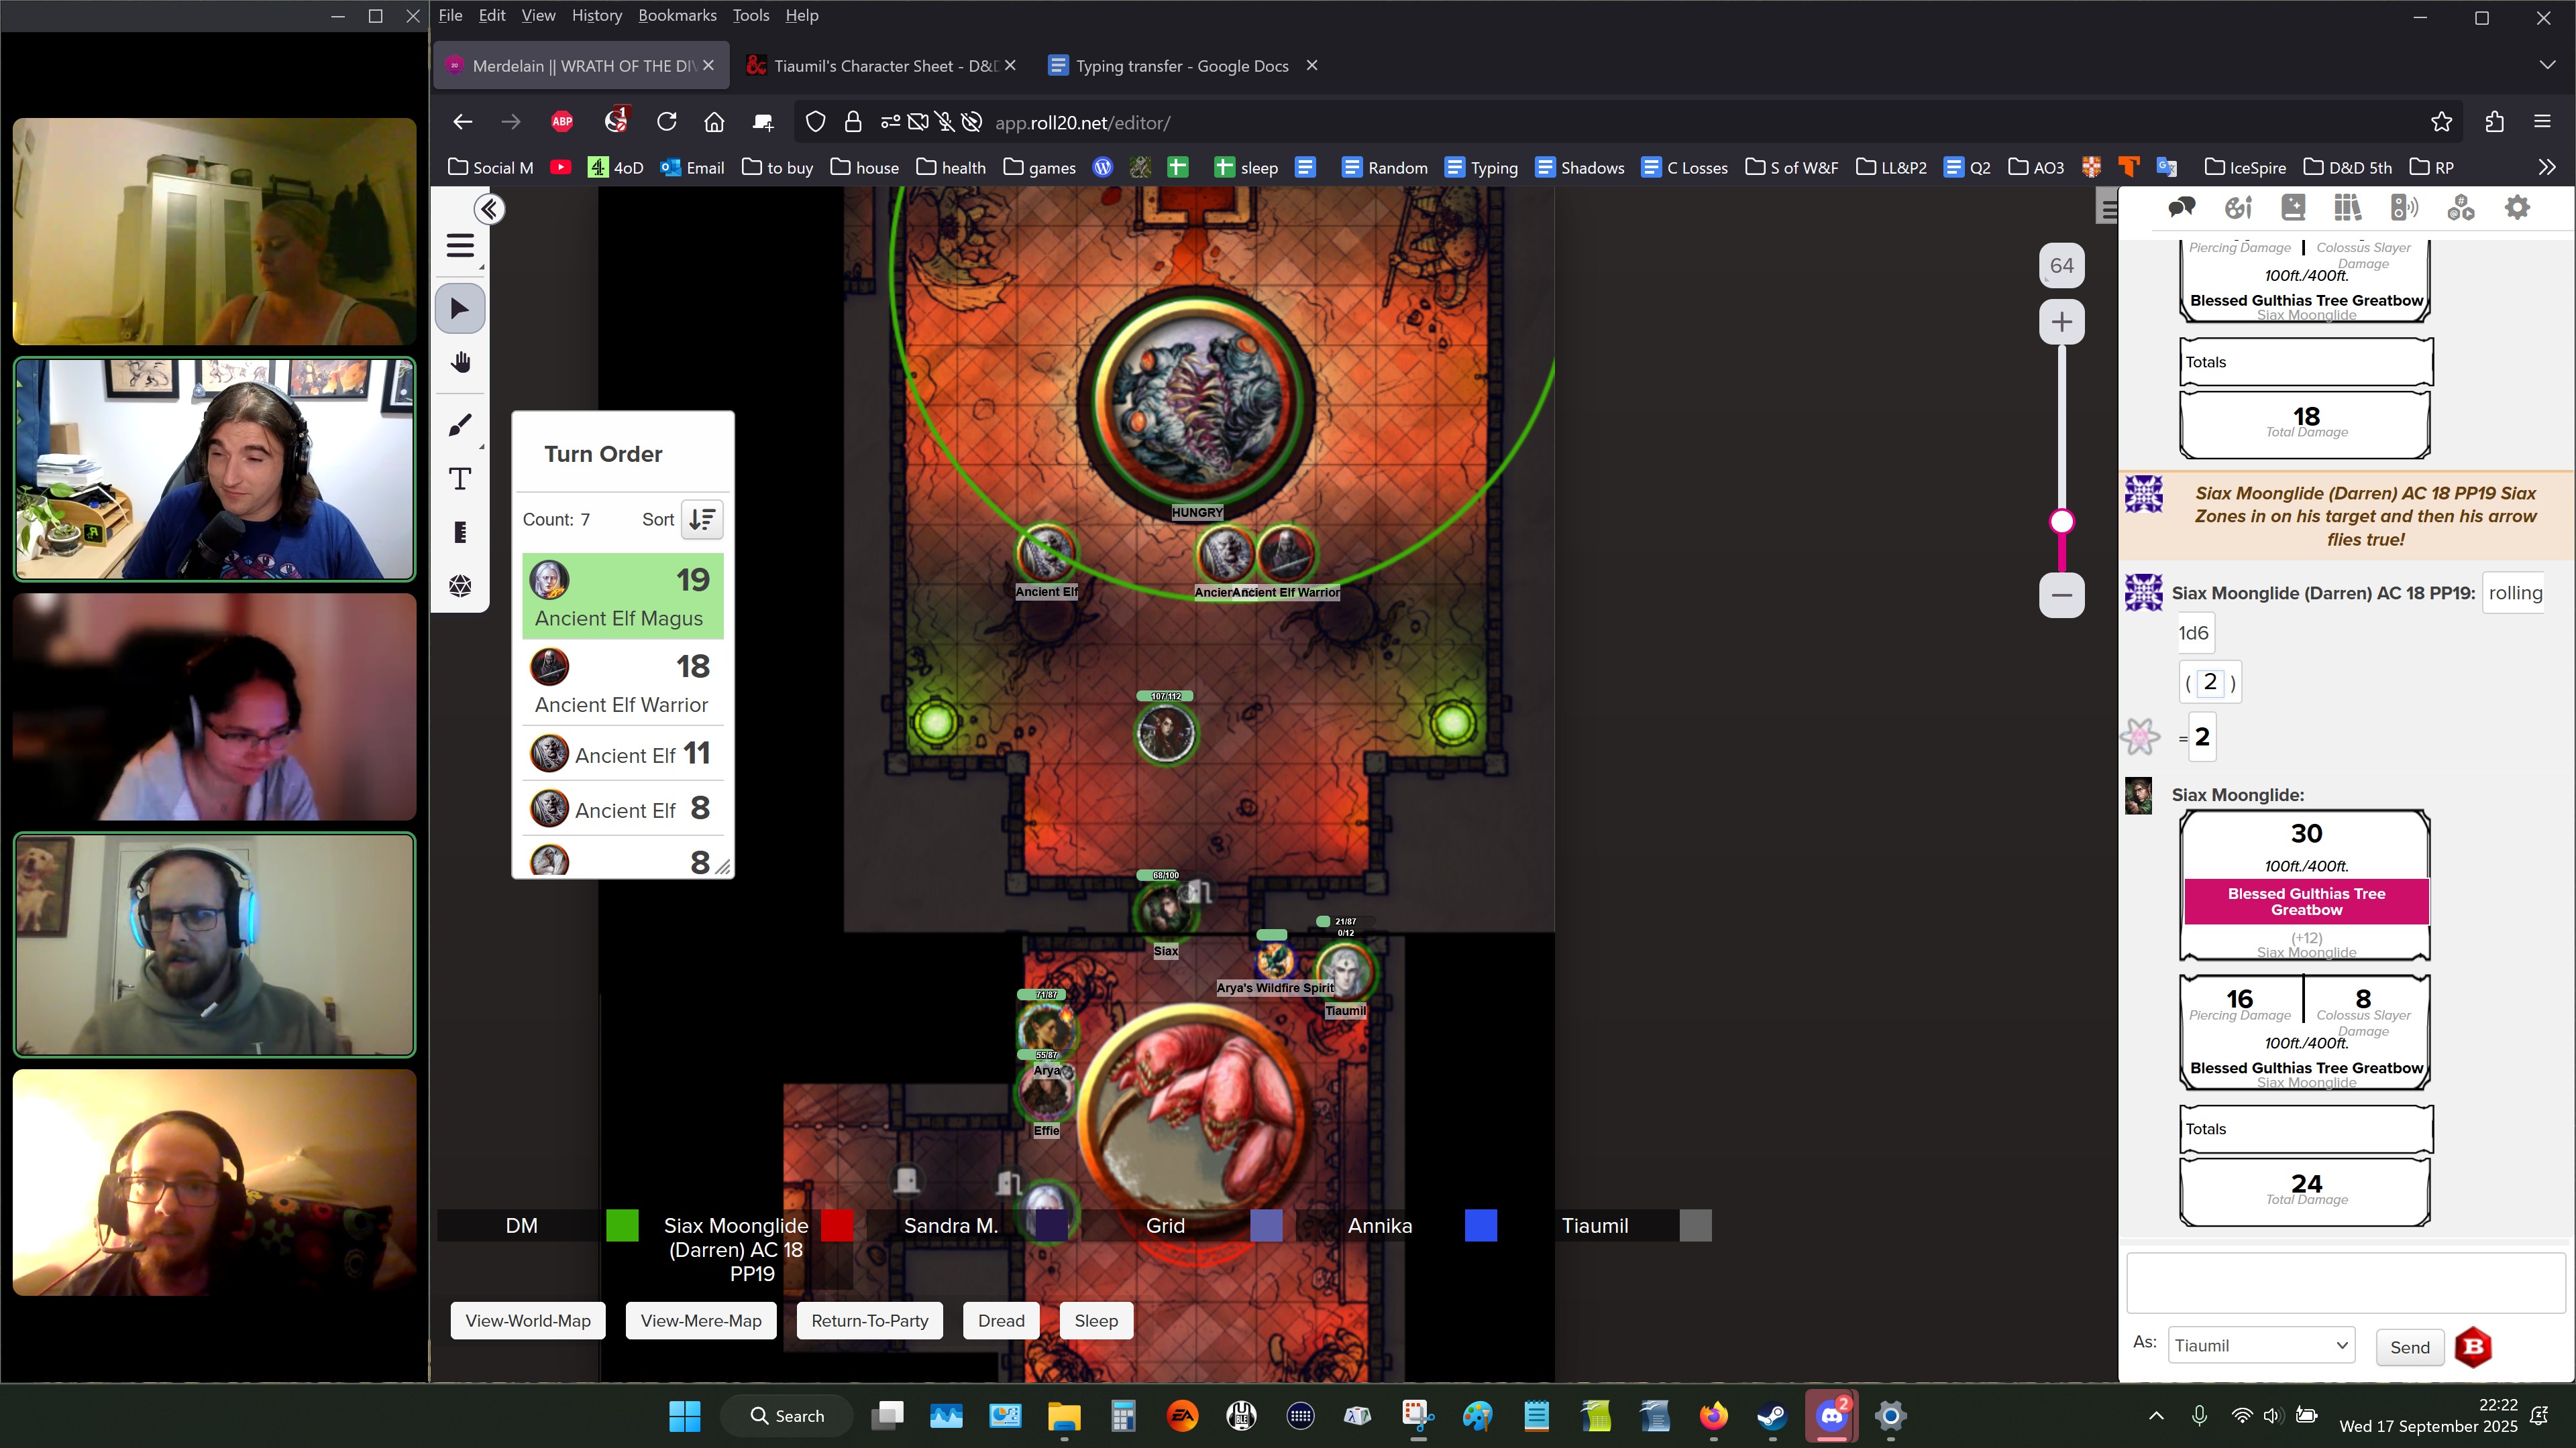Click the zoom slider handle
Screen dimensions: 2576x1448
2061,522
